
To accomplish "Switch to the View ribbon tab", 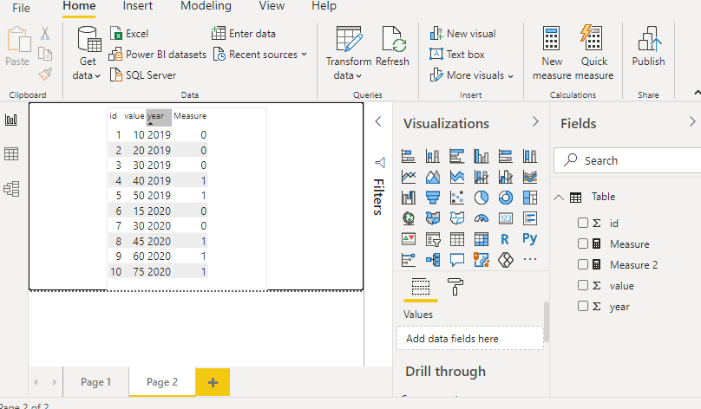I will click(x=272, y=6).
